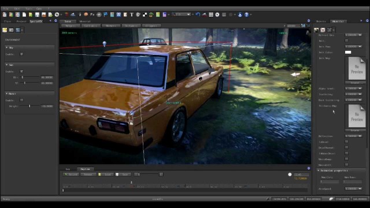Collapse the Water section
Screen dimensions: 370x208
click(6, 94)
